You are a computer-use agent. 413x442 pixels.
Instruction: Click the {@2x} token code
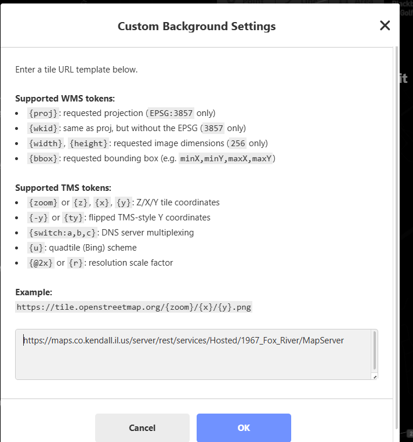click(x=41, y=263)
